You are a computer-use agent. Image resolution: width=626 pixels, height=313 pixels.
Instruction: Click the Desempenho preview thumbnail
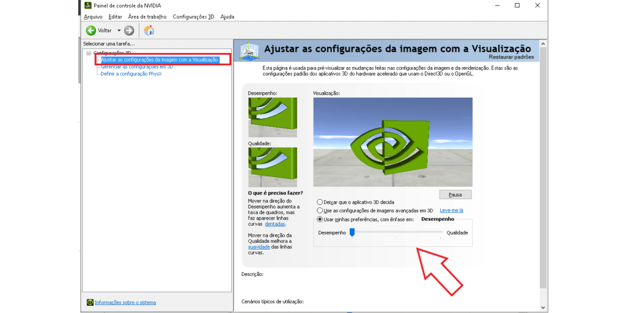click(x=272, y=117)
